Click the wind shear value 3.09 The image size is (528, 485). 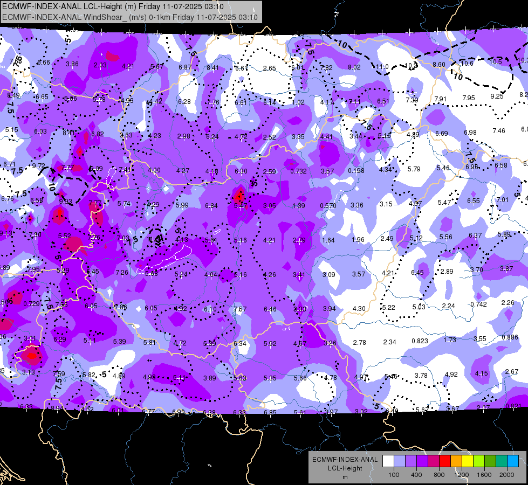[328, 275]
